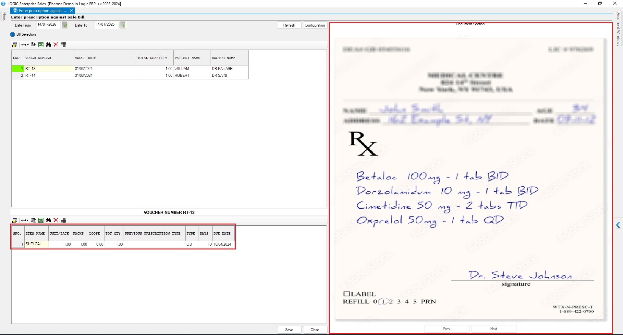Close the Enter prescription against tab
This screenshot has height=335, width=623.
click(x=71, y=11)
